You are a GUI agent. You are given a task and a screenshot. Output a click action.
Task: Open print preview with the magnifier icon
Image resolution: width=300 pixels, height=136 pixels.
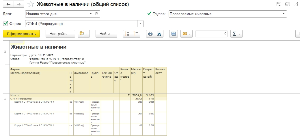159,34
